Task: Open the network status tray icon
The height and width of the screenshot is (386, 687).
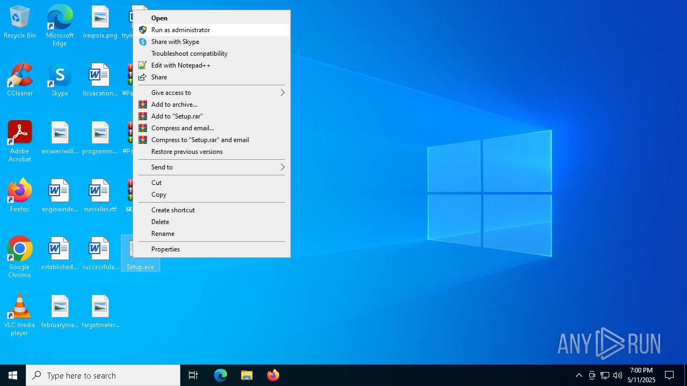Action: [605, 375]
